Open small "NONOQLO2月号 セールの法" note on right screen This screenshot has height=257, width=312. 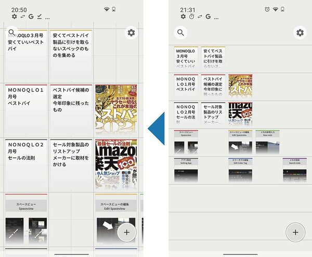186,114
